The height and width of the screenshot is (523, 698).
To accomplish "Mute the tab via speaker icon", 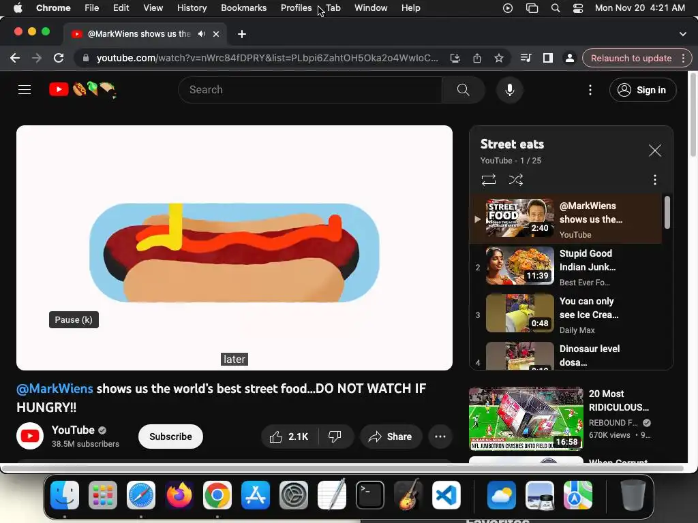I will tap(202, 34).
